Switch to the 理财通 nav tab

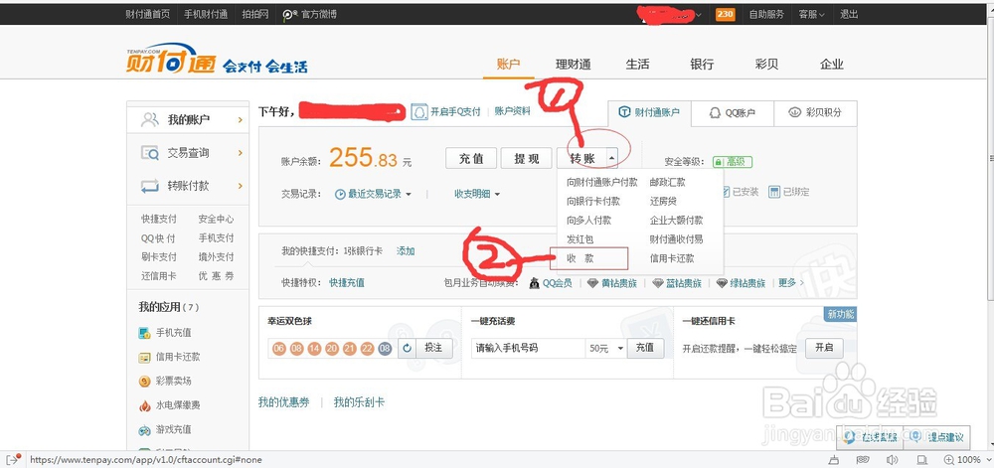[574, 64]
